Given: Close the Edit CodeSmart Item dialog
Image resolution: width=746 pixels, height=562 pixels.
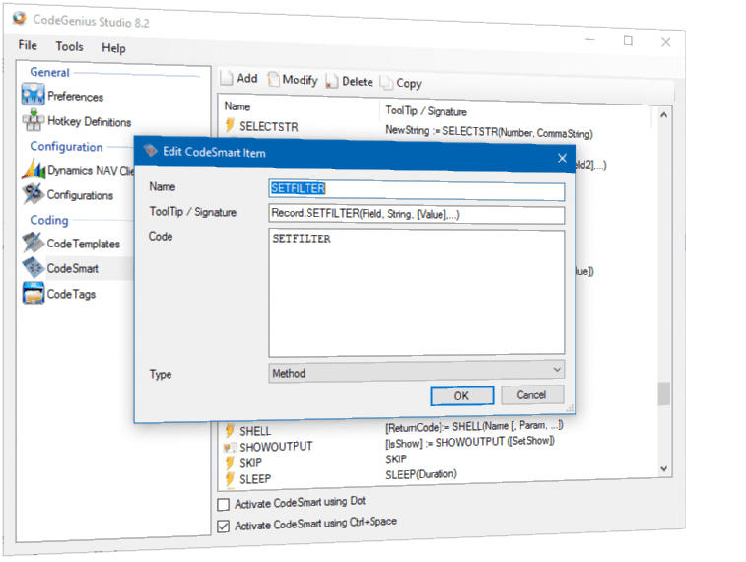Looking at the screenshot, I should [562, 158].
